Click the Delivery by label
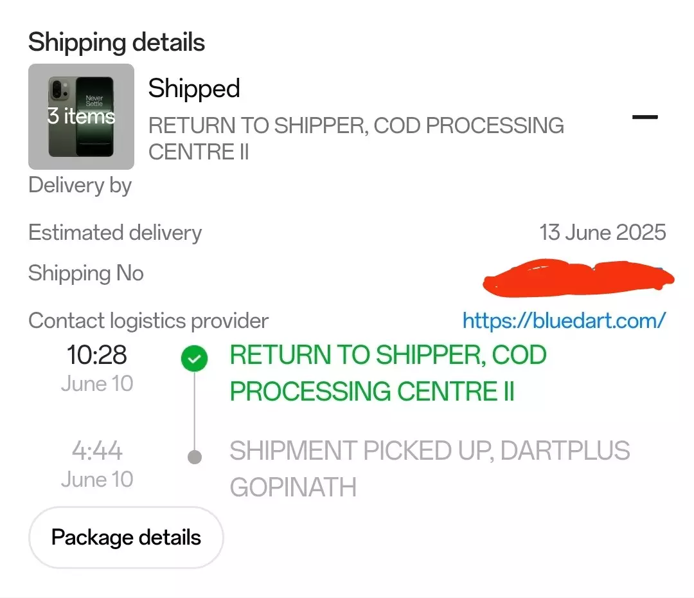 click(x=80, y=185)
